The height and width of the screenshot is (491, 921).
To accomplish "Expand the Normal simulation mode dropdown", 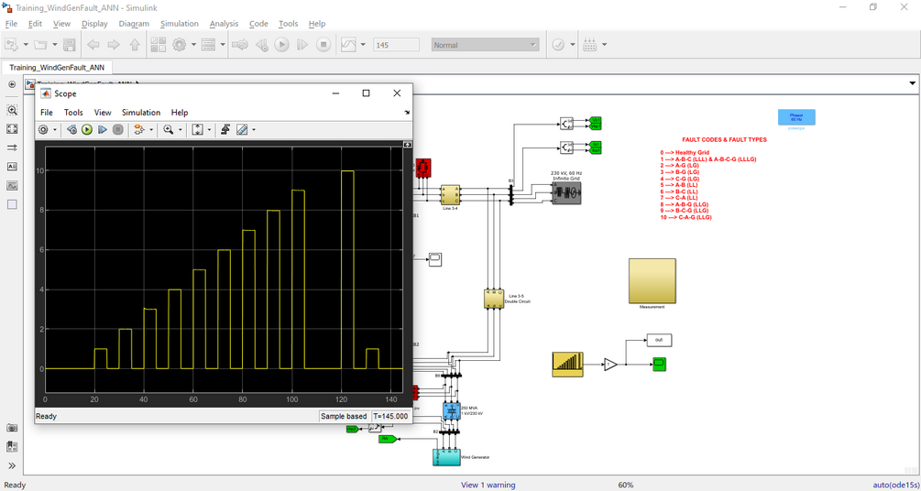I will (485, 45).
